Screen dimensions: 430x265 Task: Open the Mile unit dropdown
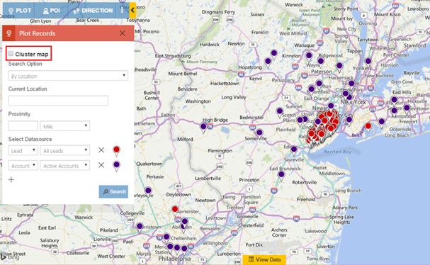64,126
